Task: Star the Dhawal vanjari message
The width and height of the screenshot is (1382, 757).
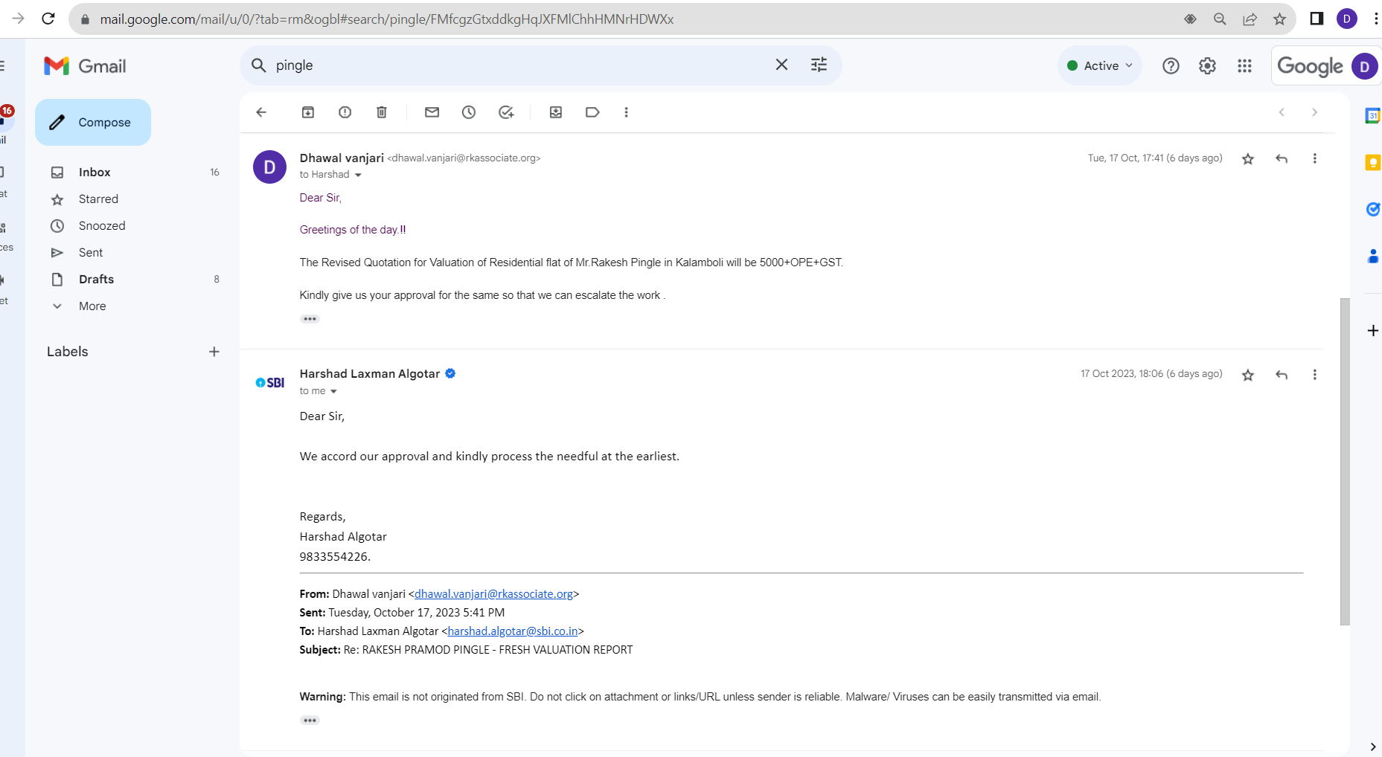Action: (x=1248, y=158)
